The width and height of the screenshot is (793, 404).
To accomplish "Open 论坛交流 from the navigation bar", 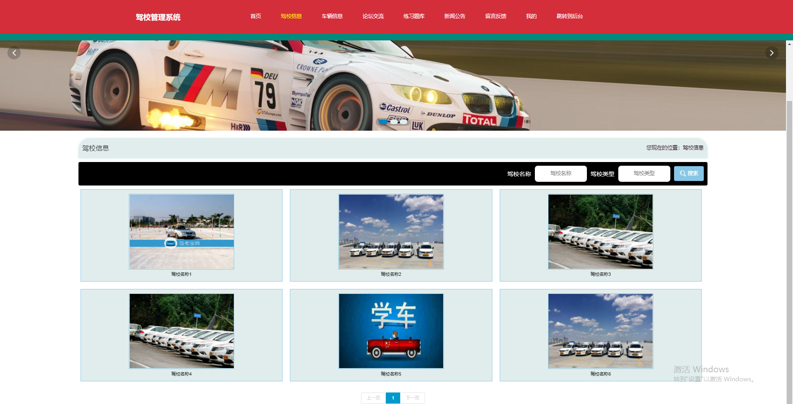I will (373, 16).
